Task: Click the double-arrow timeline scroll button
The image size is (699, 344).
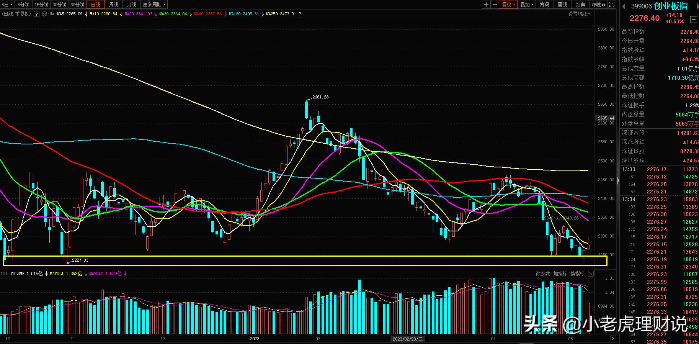Action: [x=613, y=339]
